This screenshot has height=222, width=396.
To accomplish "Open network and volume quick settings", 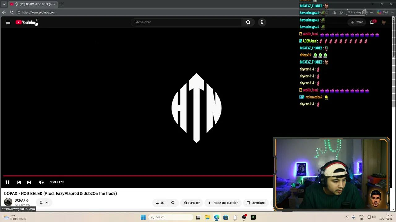I will pyautogui.click(x=372, y=217).
